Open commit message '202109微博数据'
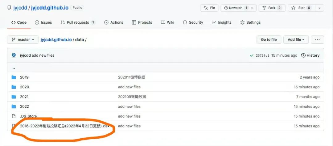Image resolution: width=333 pixels, height=146 pixels. pos(132,97)
